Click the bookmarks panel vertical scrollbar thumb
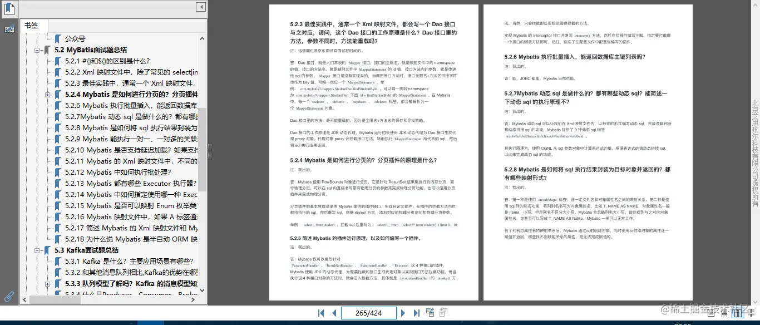760x325 pixels. (203, 149)
